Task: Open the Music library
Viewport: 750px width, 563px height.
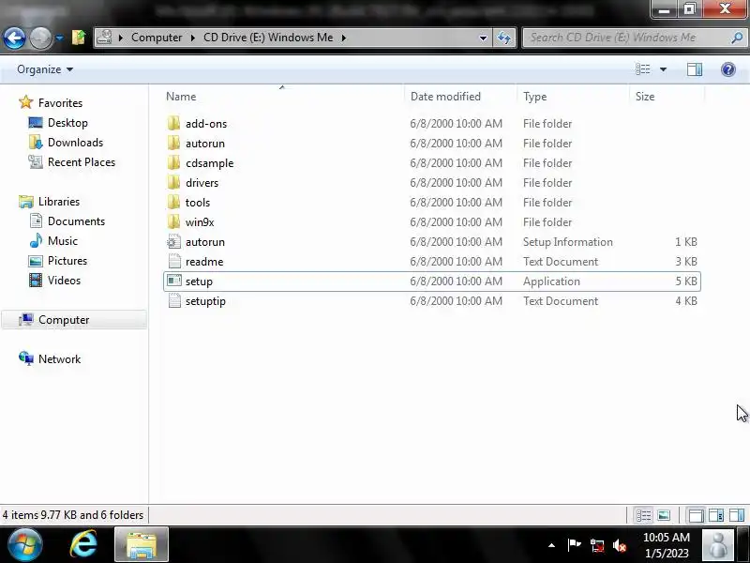Action: (62, 241)
